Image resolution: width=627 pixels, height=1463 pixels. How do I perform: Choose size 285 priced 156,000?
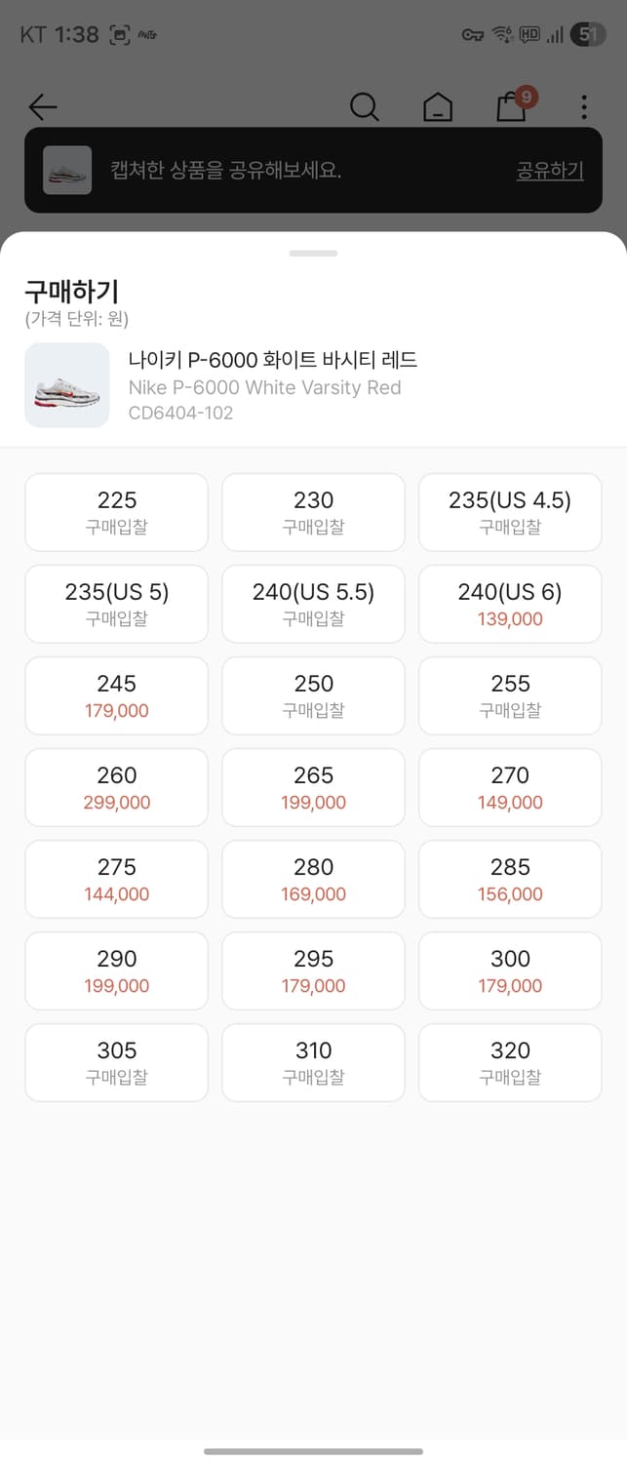510,879
